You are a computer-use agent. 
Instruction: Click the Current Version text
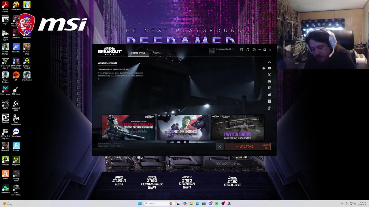click(111, 146)
